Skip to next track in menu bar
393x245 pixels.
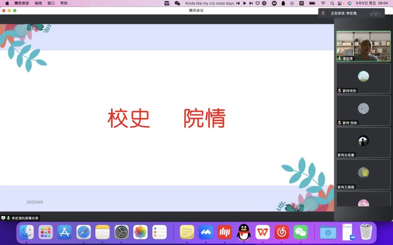tap(251, 3)
